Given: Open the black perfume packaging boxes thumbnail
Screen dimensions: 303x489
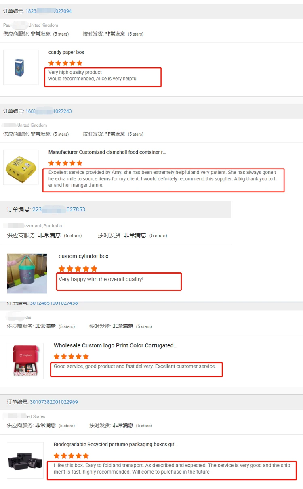Looking at the screenshot, I should coord(25,460).
